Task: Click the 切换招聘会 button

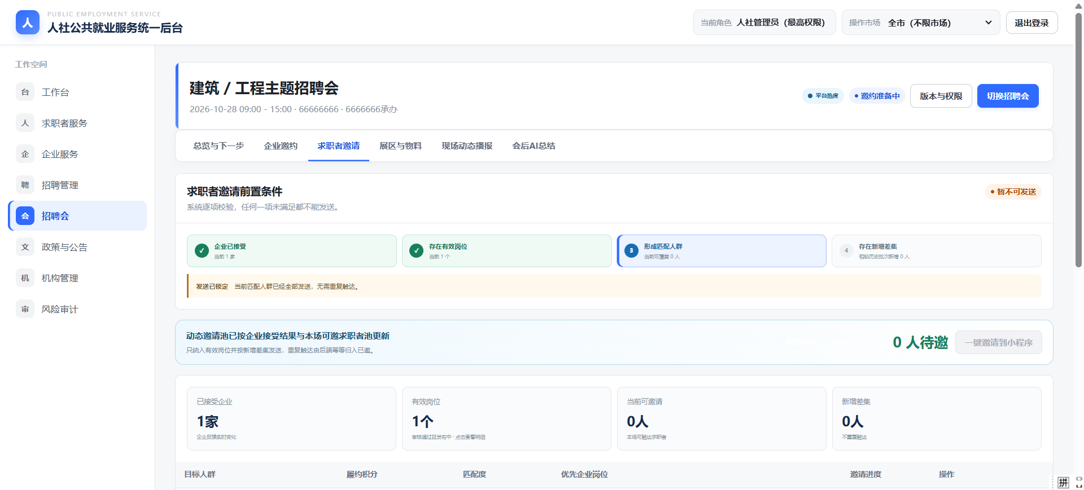Action: click(1008, 96)
